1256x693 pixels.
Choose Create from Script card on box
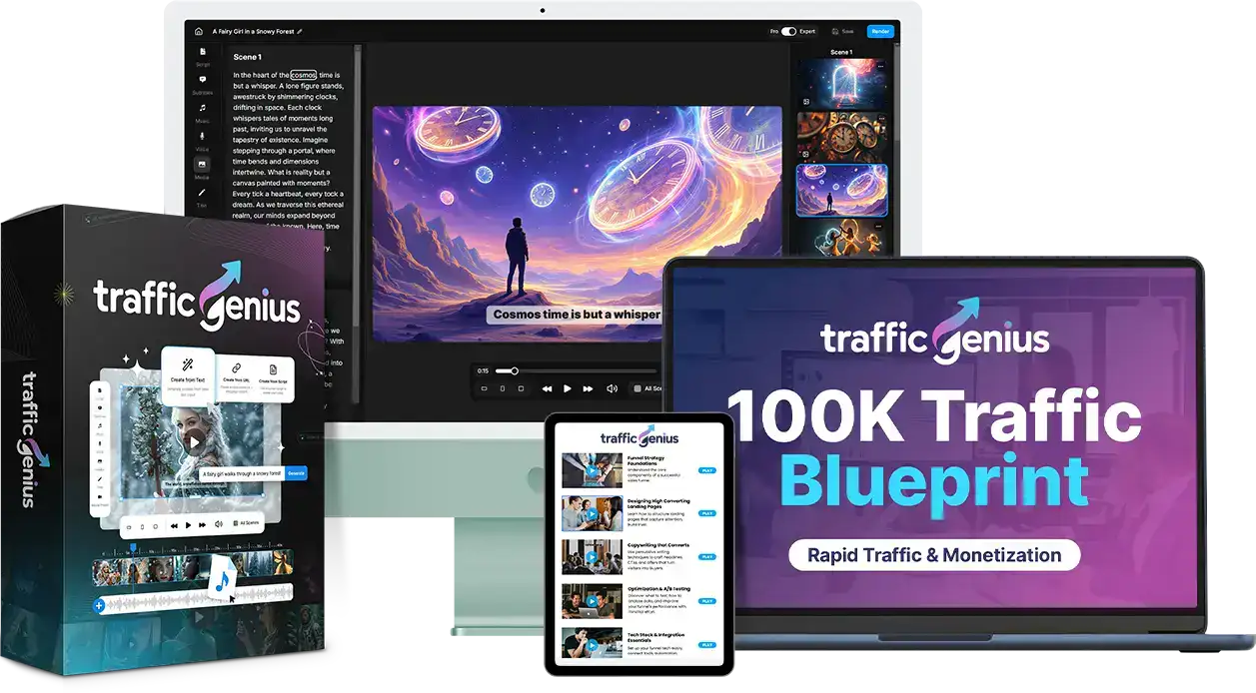coord(273,380)
